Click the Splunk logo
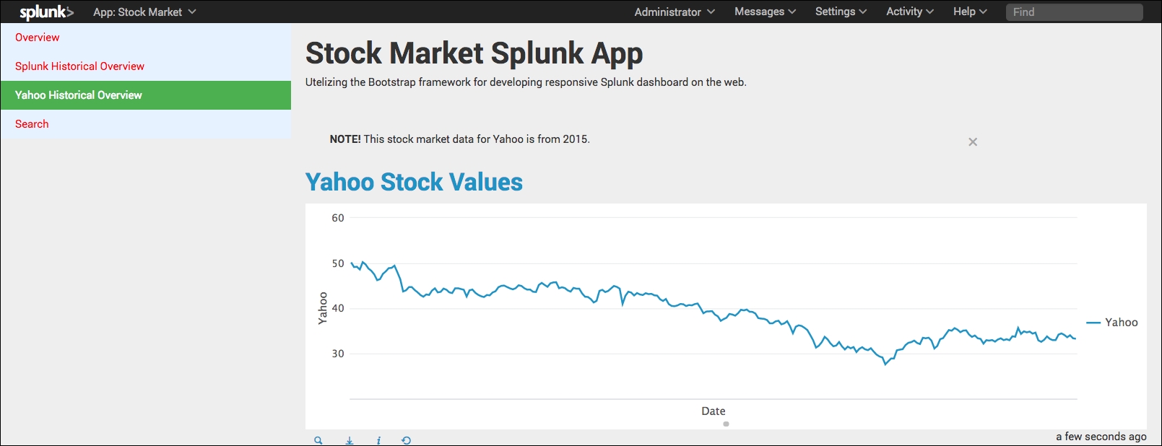Viewport: 1162px width, 446px height. click(46, 12)
